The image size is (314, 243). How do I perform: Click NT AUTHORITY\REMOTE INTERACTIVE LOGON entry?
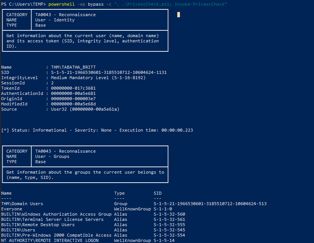(x=50, y=240)
